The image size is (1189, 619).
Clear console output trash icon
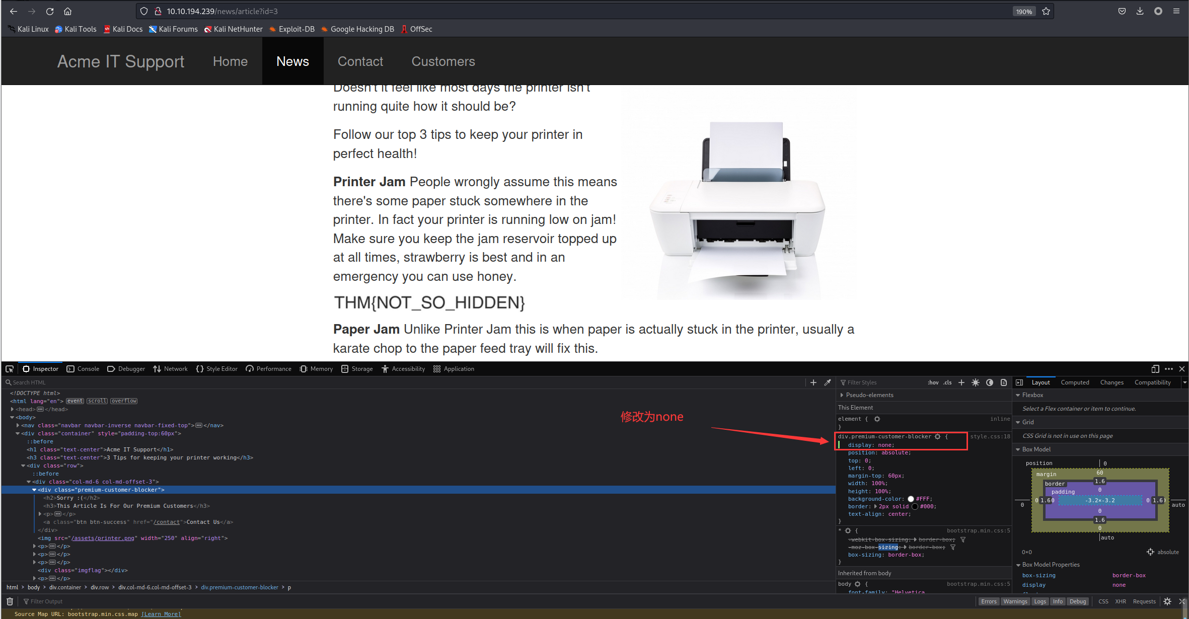tap(10, 601)
